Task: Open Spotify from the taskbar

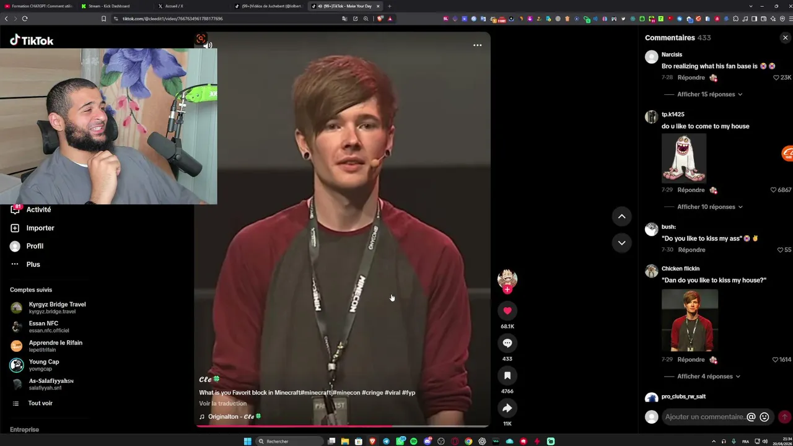Action: click(413, 441)
